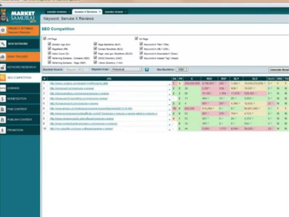
Task: Open the Promotion sidebar icon
Action: click(x=3, y=130)
